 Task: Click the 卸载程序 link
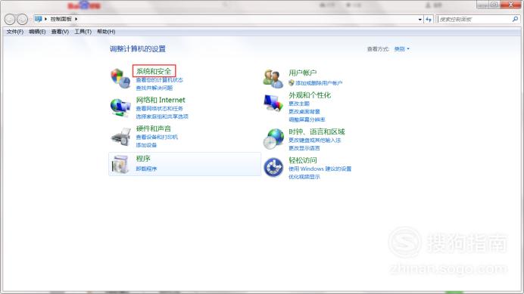coord(146,169)
